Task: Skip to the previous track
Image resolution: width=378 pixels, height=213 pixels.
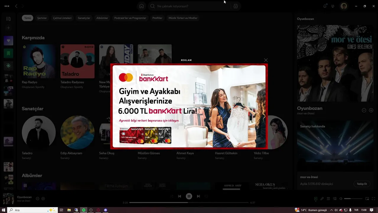Action: click(x=179, y=196)
